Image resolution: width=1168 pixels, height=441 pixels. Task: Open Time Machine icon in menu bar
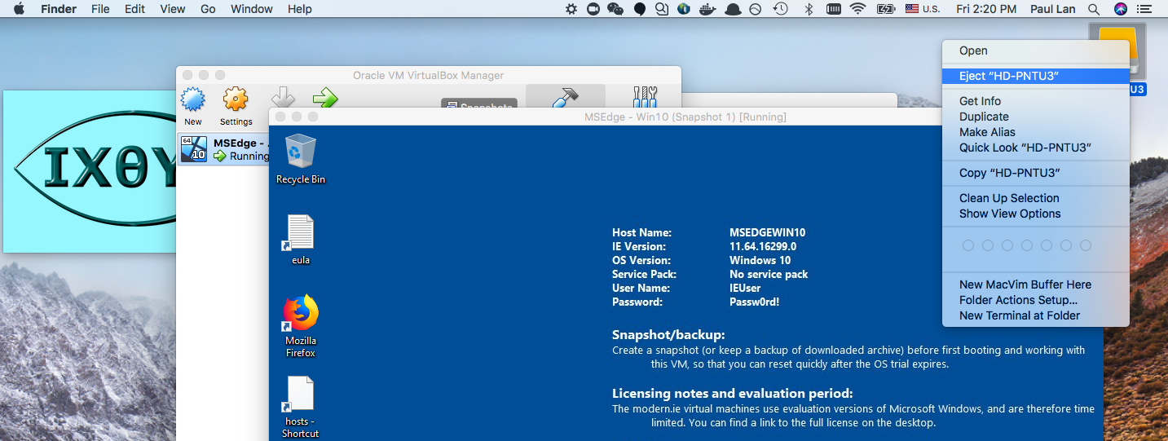click(781, 9)
